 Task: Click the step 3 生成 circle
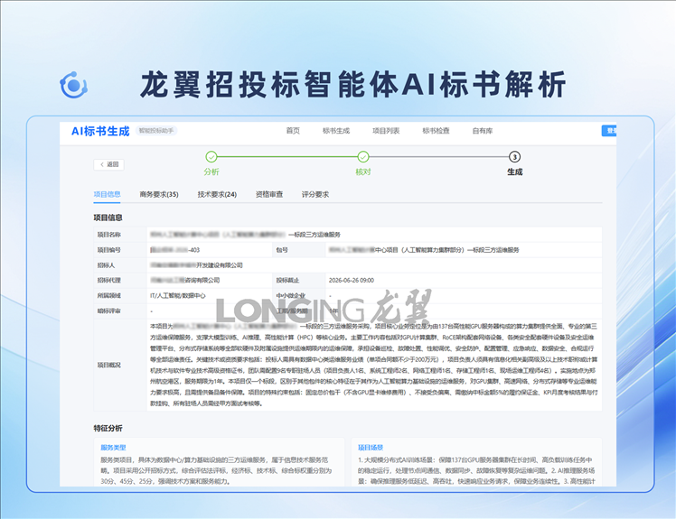tap(514, 157)
